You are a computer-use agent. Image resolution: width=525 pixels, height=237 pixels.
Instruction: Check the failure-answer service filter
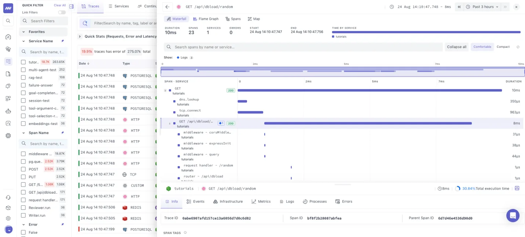[x=23, y=85]
